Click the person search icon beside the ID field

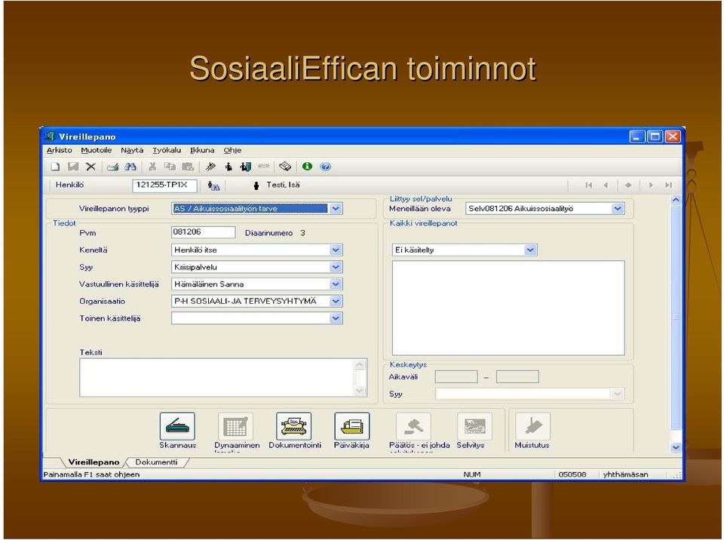(x=213, y=186)
